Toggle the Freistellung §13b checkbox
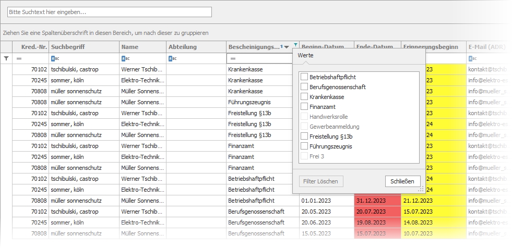512x248 pixels. 304,137
